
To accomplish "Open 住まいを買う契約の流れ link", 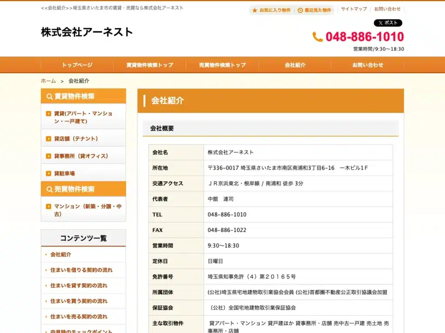I will (79, 301).
